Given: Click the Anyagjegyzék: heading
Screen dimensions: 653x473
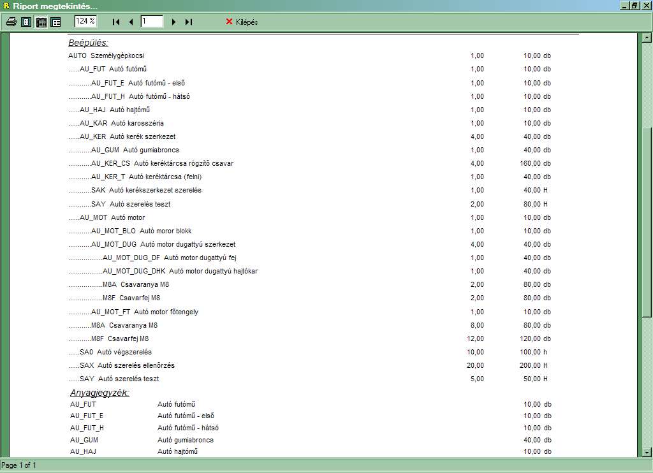Looking at the screenshot, I should tap(99, 393).
